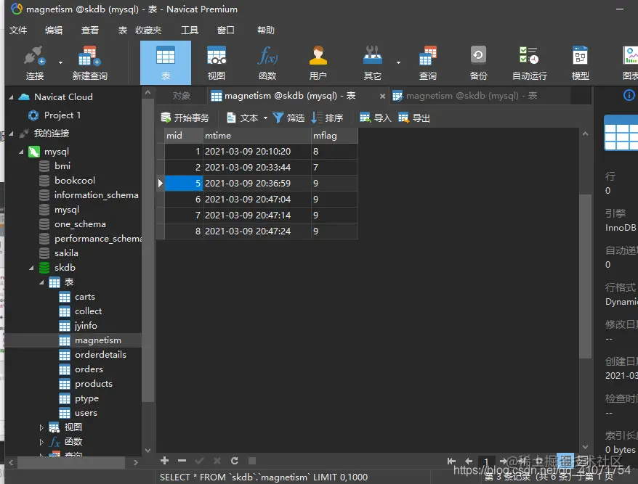
Task: Click the delete record minus icon
Action: coord(182,461)
